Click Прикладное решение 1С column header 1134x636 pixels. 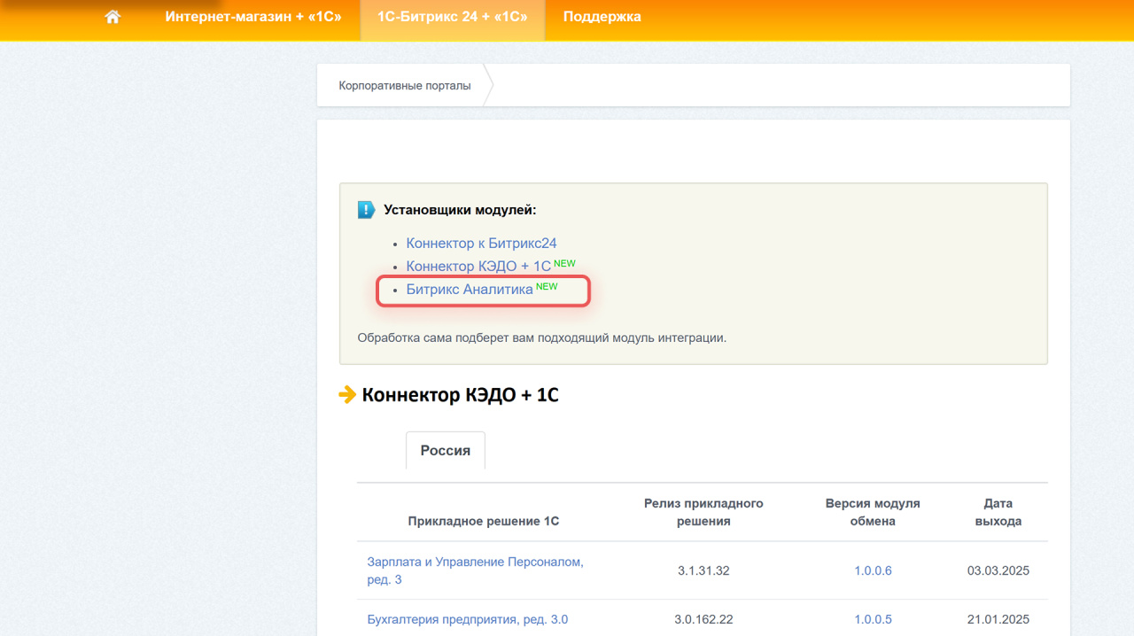tap(484, 521)
